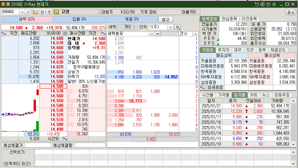
Task: Click the orange number 1 title bar icon
Action: pos(3,4)
